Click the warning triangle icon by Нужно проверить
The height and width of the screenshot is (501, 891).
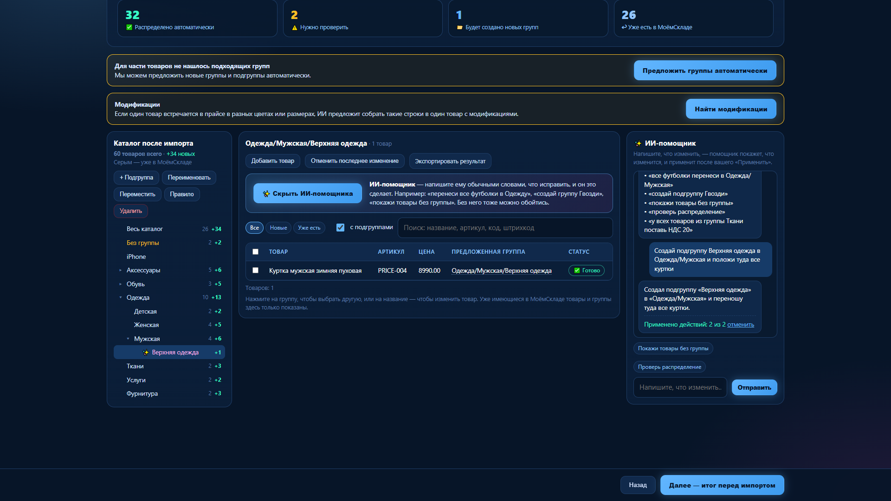click(295, 27)
